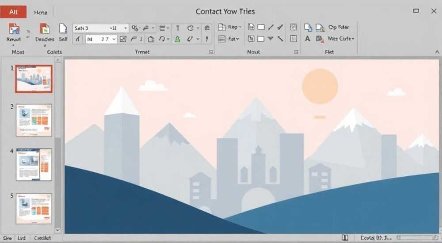Click the Caxilet status bar item
This screenshot has width=442, height=243.
click(42, 238)
